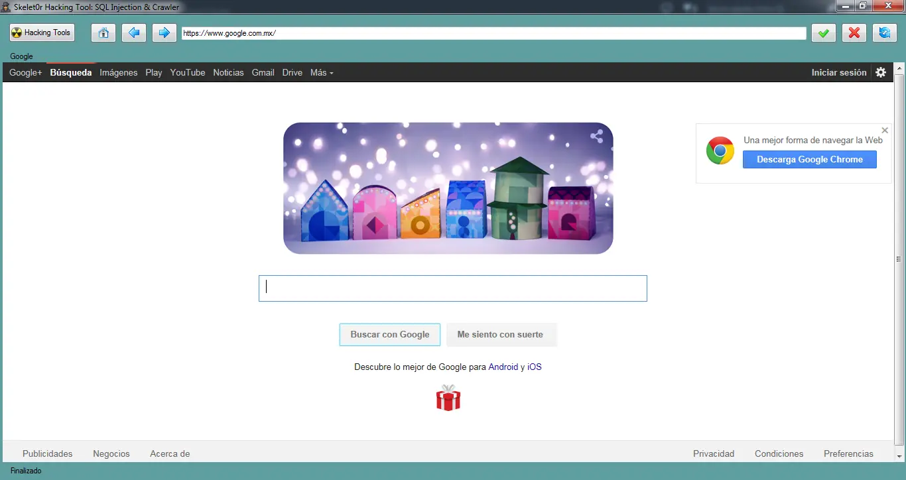
Task: Open Preferencias footer link
Action: 848,453
